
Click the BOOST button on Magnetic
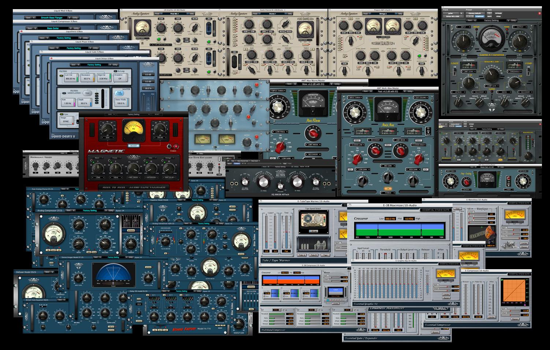pyautogui.click(x=134, y=145)
